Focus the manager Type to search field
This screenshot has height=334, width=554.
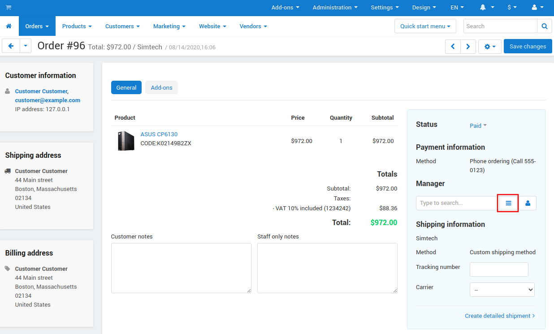point(457,203)
